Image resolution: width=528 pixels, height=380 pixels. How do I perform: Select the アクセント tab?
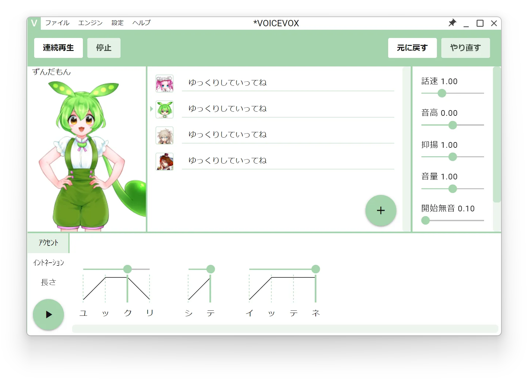point(48,243)
